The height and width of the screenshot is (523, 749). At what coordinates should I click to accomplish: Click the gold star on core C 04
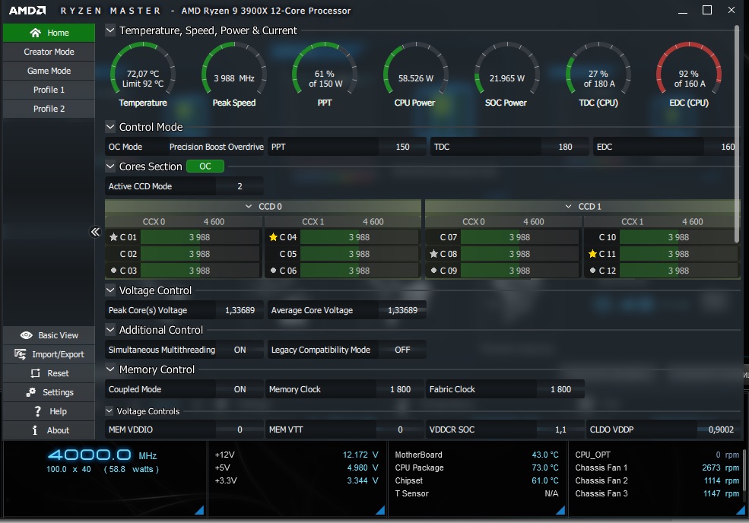pyautogui.click(x=273, y=237)
